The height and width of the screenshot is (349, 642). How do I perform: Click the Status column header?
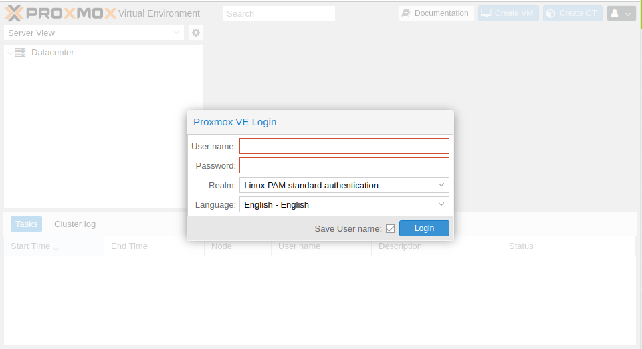tap(568, 246)
